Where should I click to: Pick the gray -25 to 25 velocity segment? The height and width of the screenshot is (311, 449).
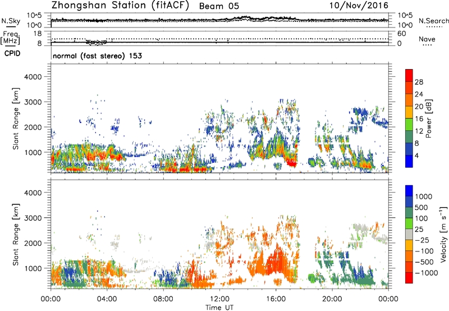tap(409, 234)
